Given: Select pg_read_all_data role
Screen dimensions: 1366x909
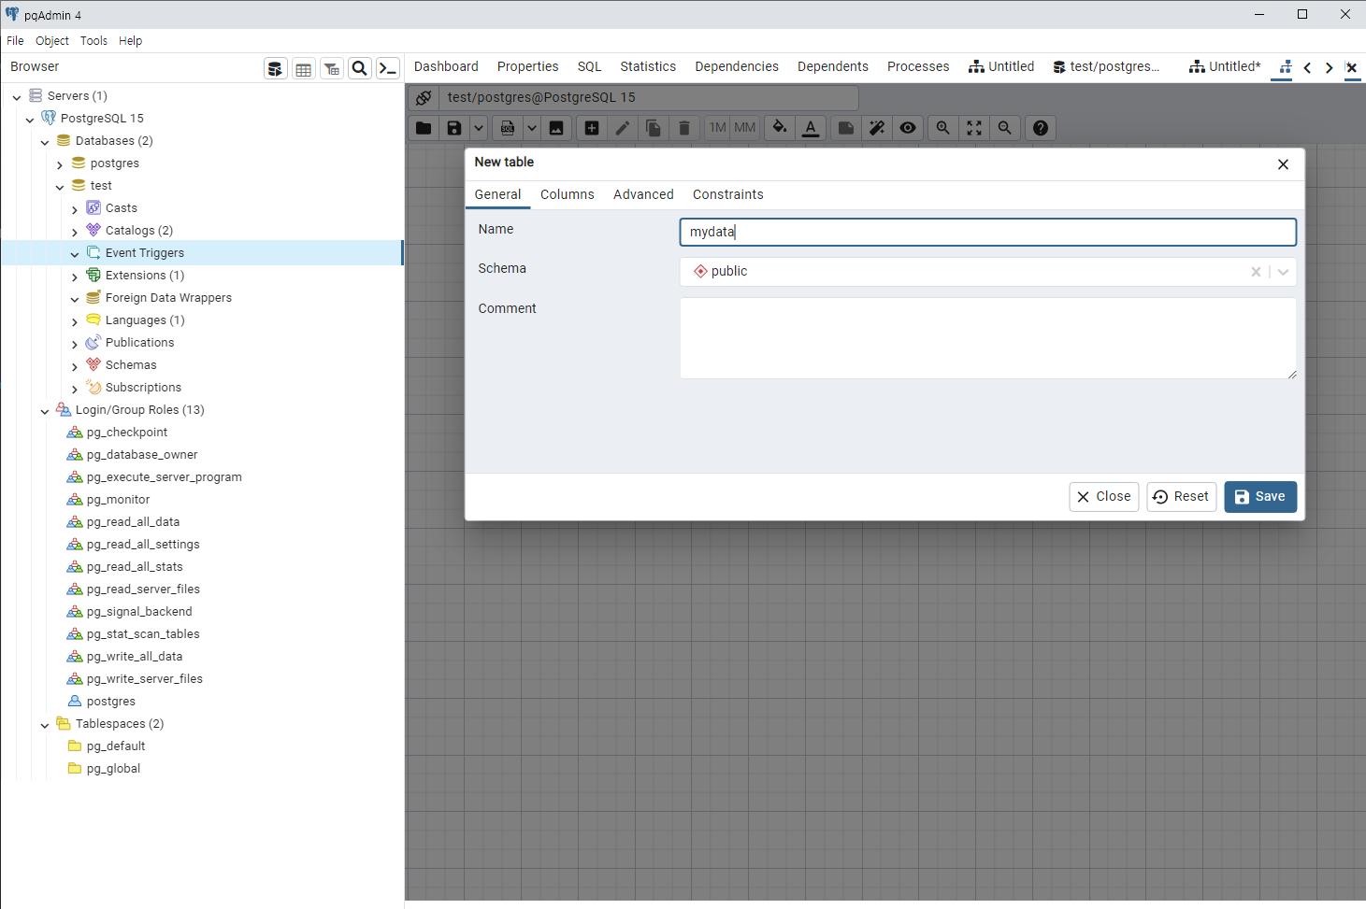Looking at the screenshot, I should tap(133, 522).
